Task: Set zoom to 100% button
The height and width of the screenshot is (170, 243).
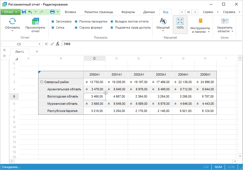Action: 180,24
